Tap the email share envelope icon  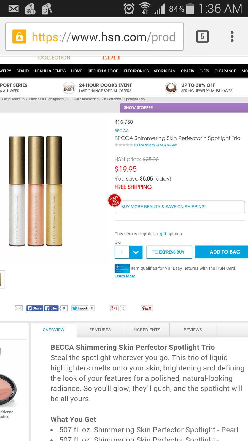(x=19, y=308)
